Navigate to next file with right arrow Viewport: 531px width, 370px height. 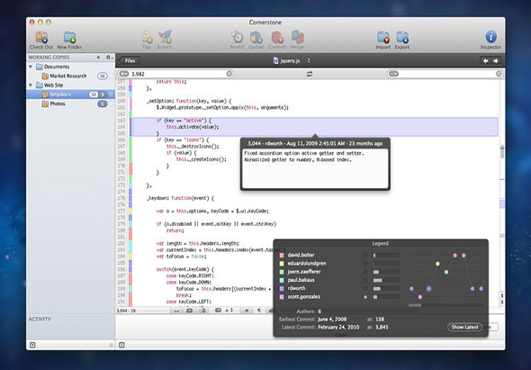(496, 60)
